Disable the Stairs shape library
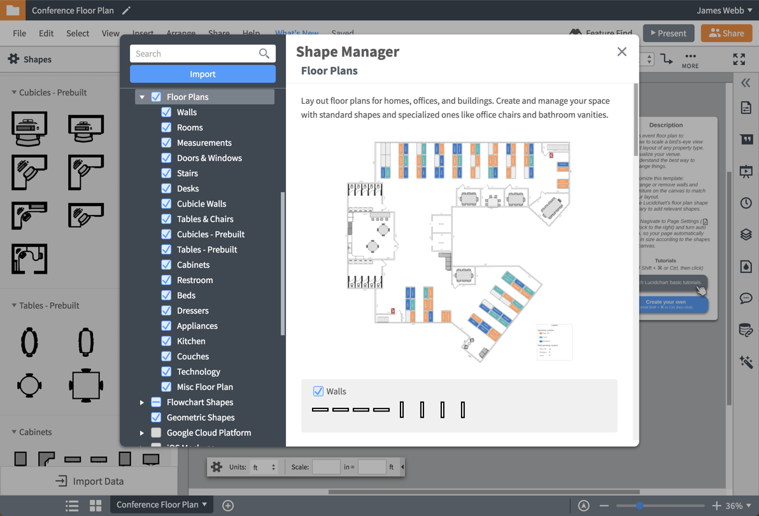 (166, 173)
